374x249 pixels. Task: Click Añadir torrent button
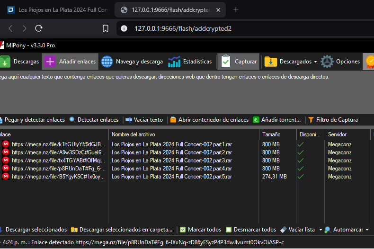pos(276,120)
